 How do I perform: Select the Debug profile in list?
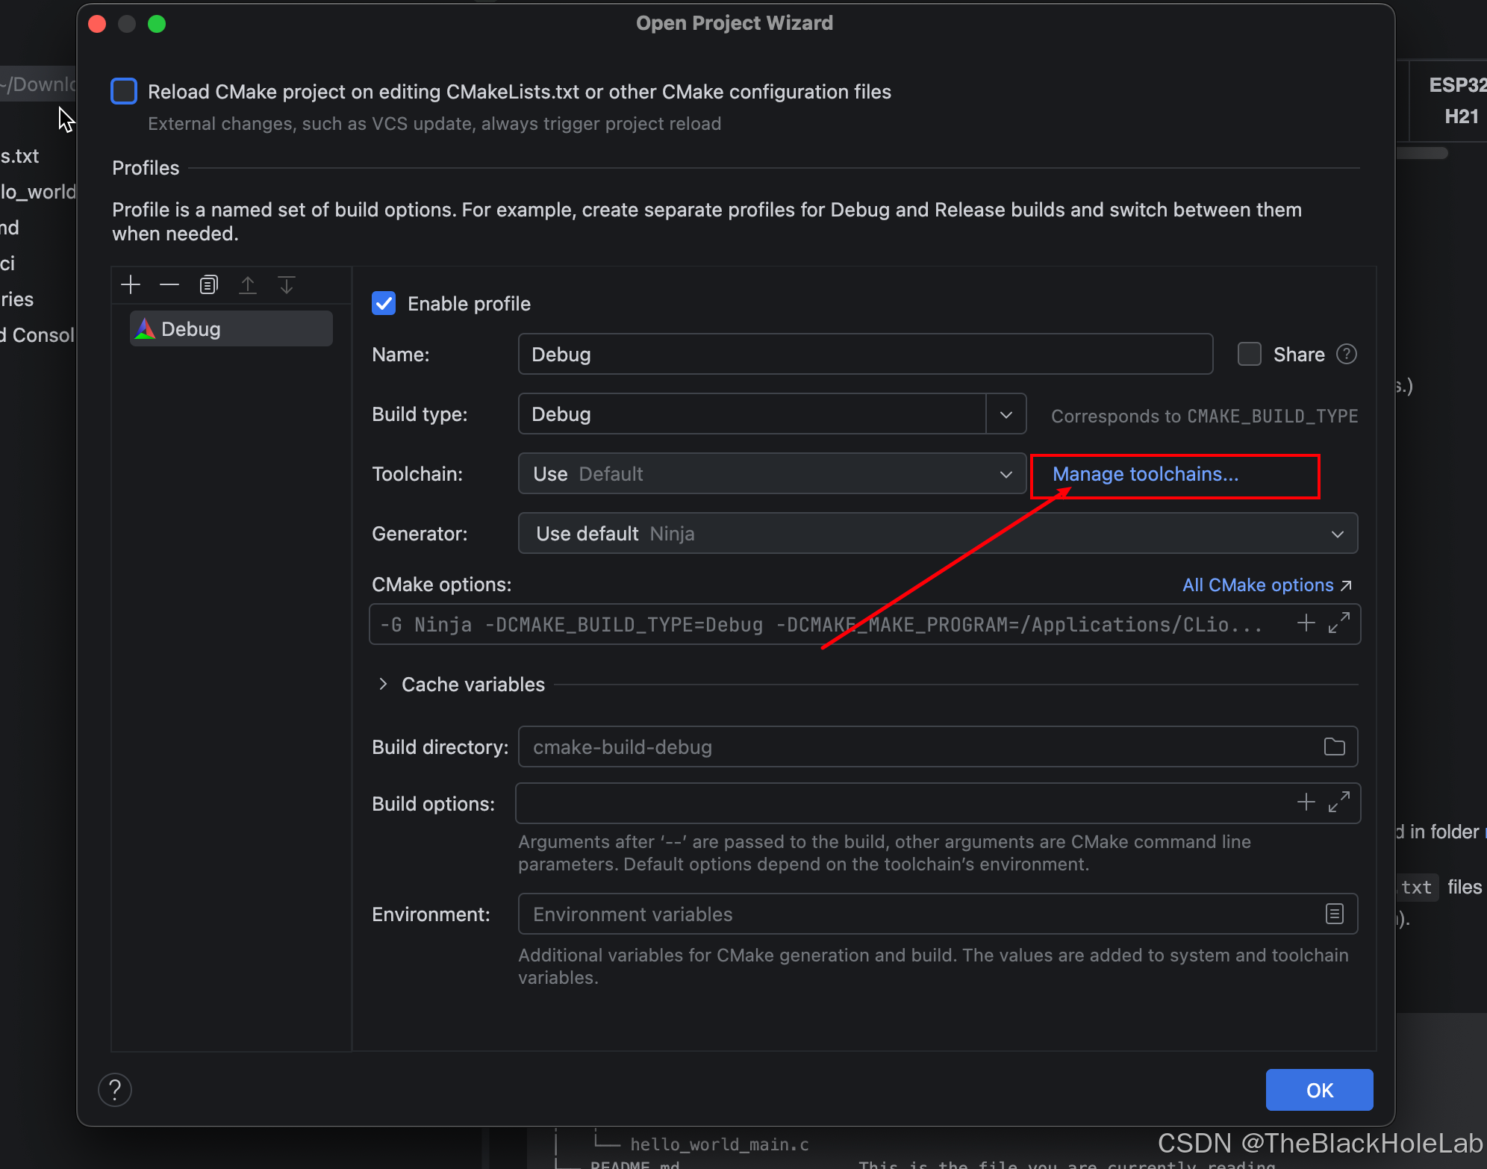tap(231, 328)
